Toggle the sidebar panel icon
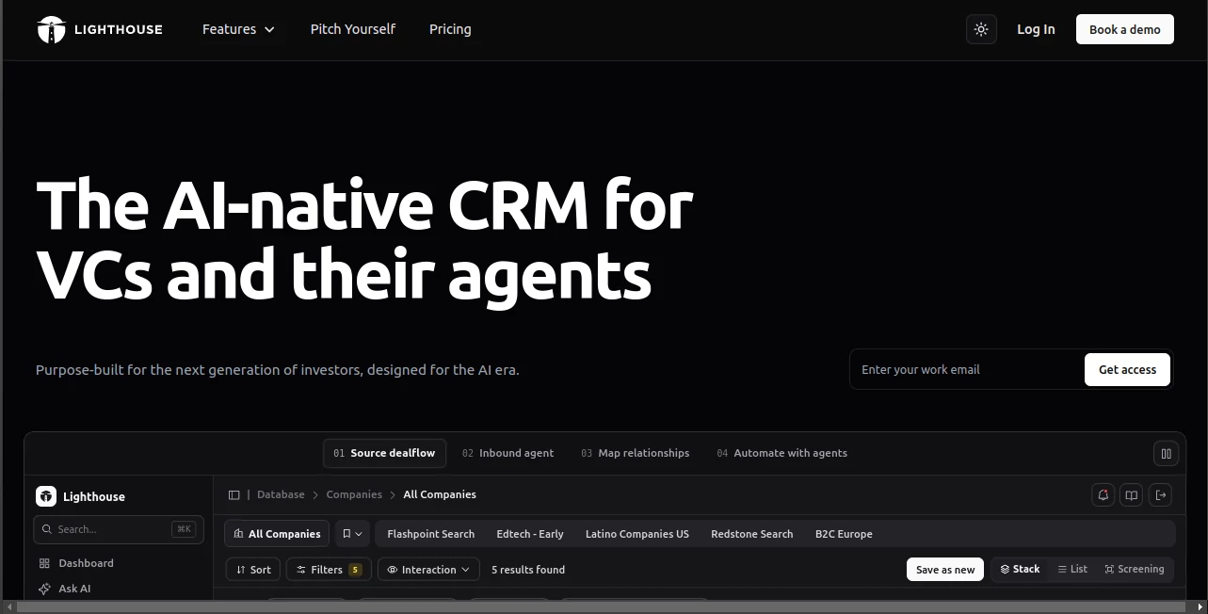The width and height of the screenshot is (1208, 614). [x=234, y=494]
